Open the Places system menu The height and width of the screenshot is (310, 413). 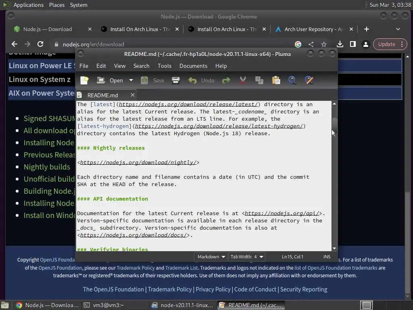click(56, 5)
